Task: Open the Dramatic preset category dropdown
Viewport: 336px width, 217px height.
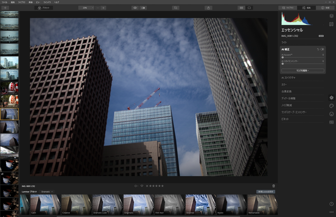Action: coord(47,192)
